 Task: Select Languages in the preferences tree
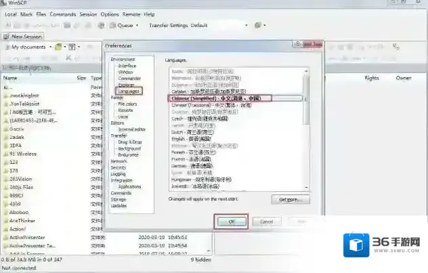coord(127,91)
